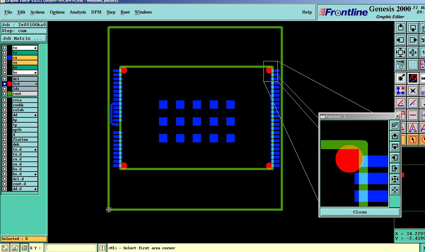The image size is (425, 252).
Task: Select layer name 'bo.d' in layer list
Action: [x=25, y=174]
